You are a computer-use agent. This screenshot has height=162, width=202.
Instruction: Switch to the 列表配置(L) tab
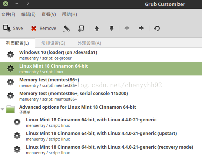pyautogui.click(x=17, y=43)
